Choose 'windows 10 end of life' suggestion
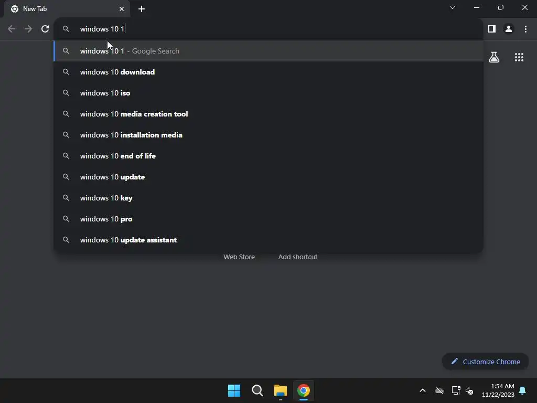The image size is (537, 403). (268, 156)
